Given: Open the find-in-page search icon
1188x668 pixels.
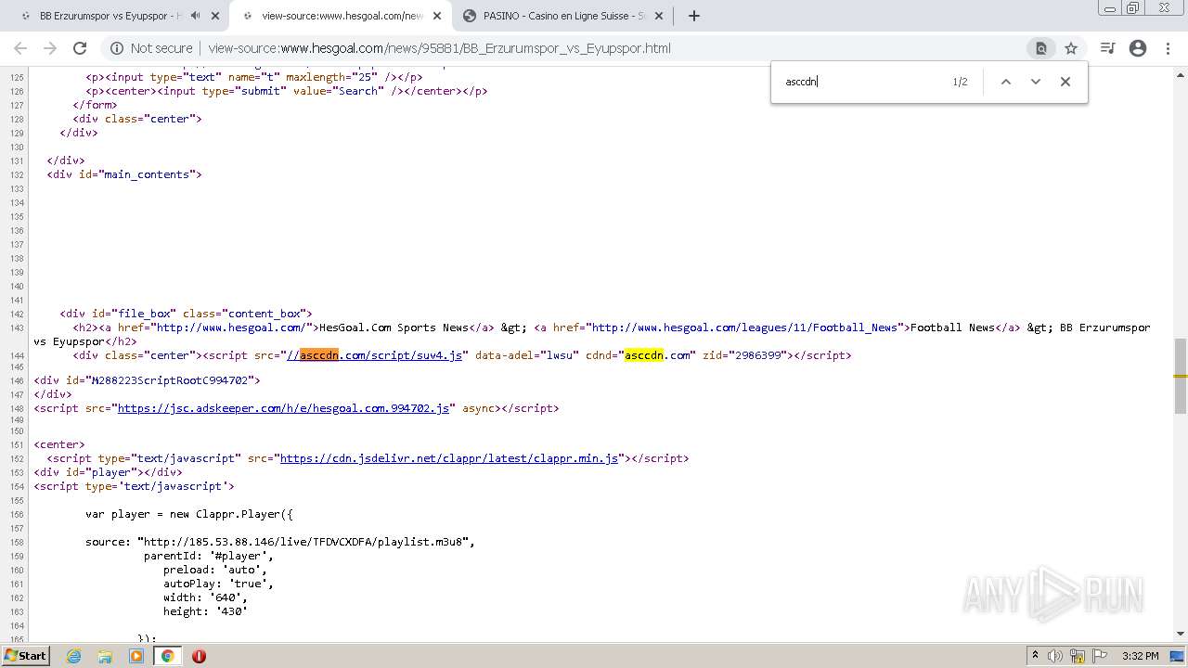Looking at the screenshot, I should pos(1041,48).
